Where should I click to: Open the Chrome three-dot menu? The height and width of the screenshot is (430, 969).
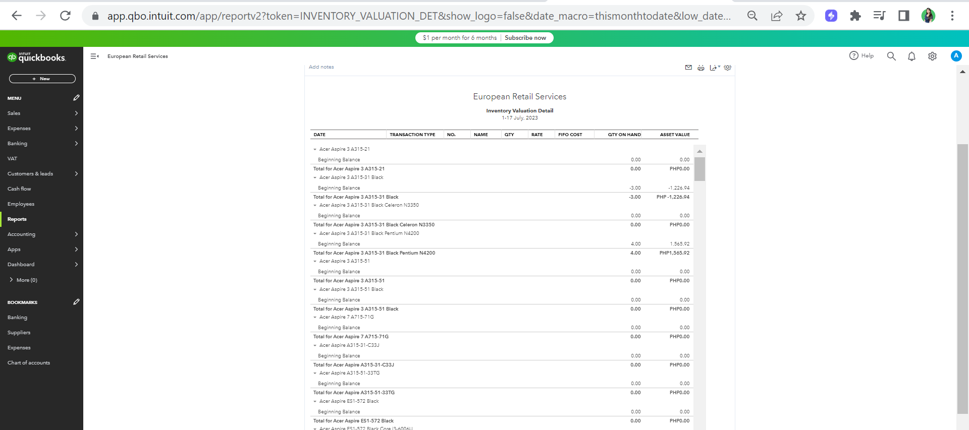(952, 16)
